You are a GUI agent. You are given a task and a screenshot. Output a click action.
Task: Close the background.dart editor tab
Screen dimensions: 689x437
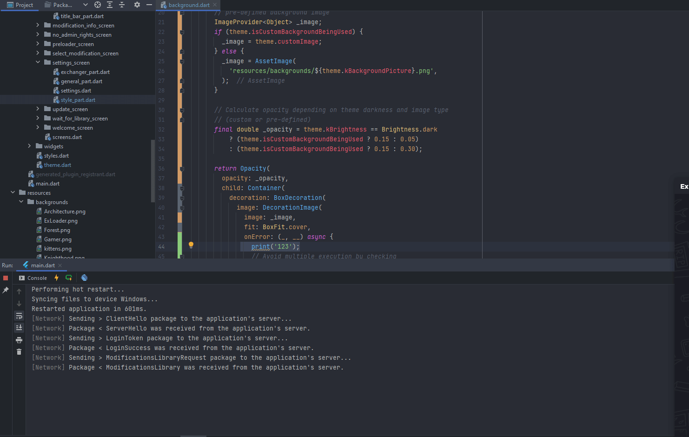point(215,5)
